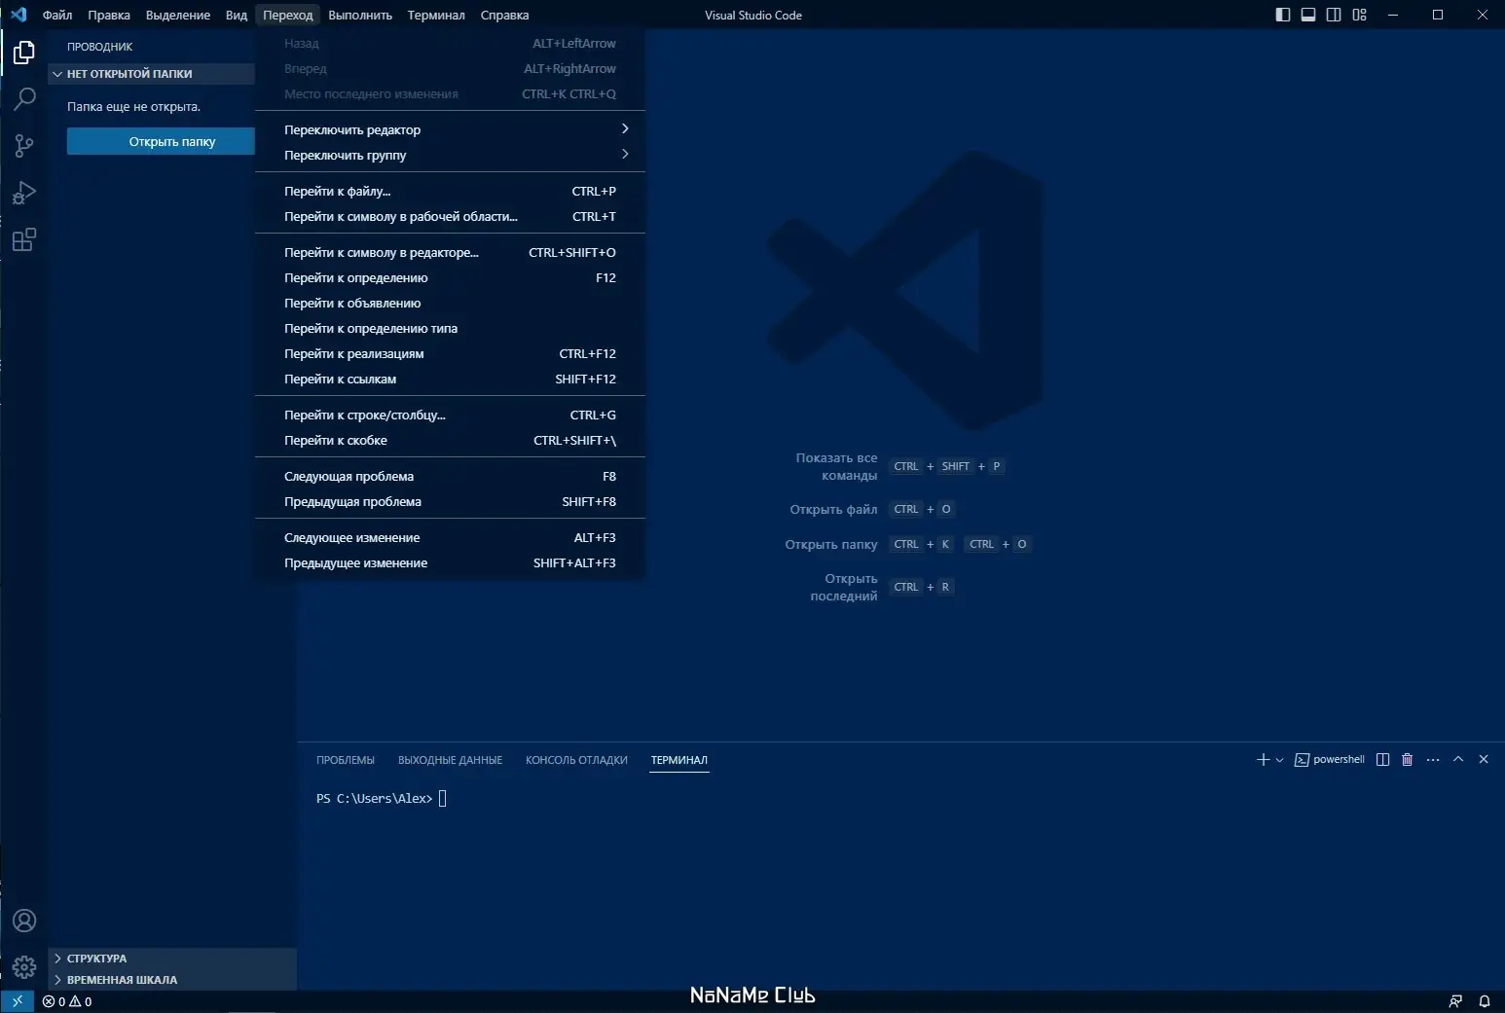The image size is (1505, 1013).
Task: Choose Предыдущее изменение
Action: 450,562
